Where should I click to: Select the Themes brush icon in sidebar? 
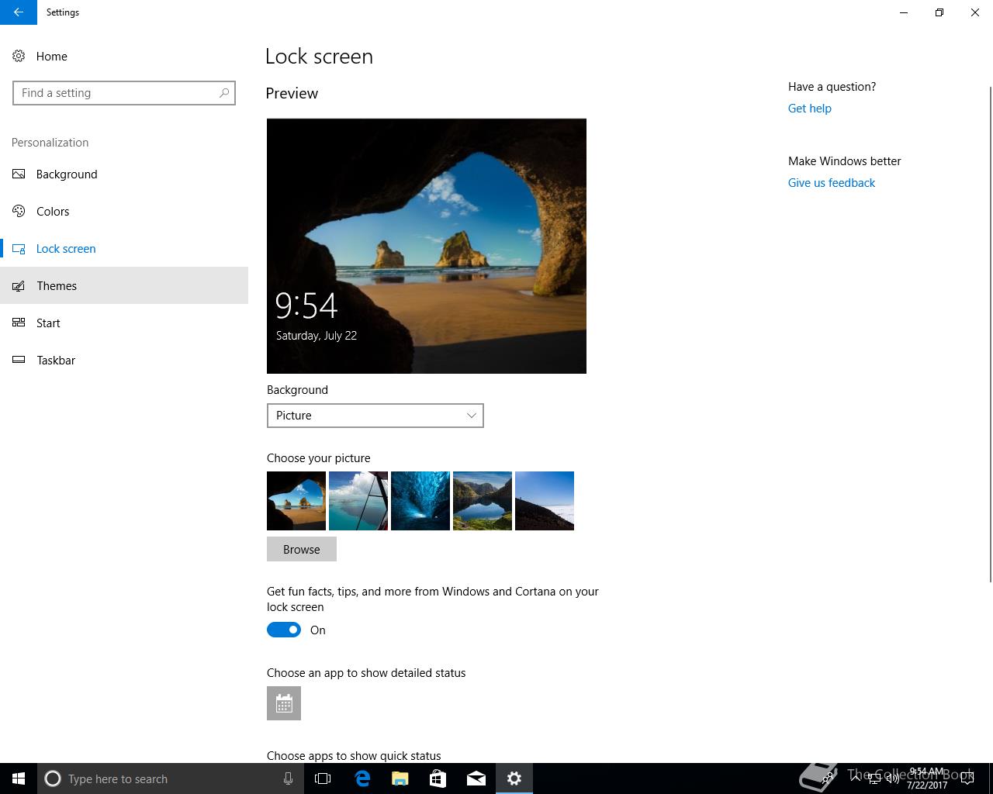tap(19, 285)
